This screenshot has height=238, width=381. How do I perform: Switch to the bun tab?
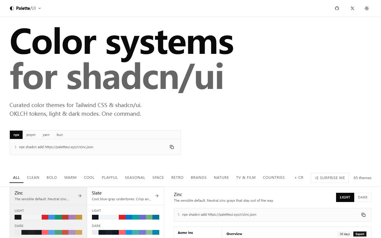pyautogui.click(x=60, y=135)
